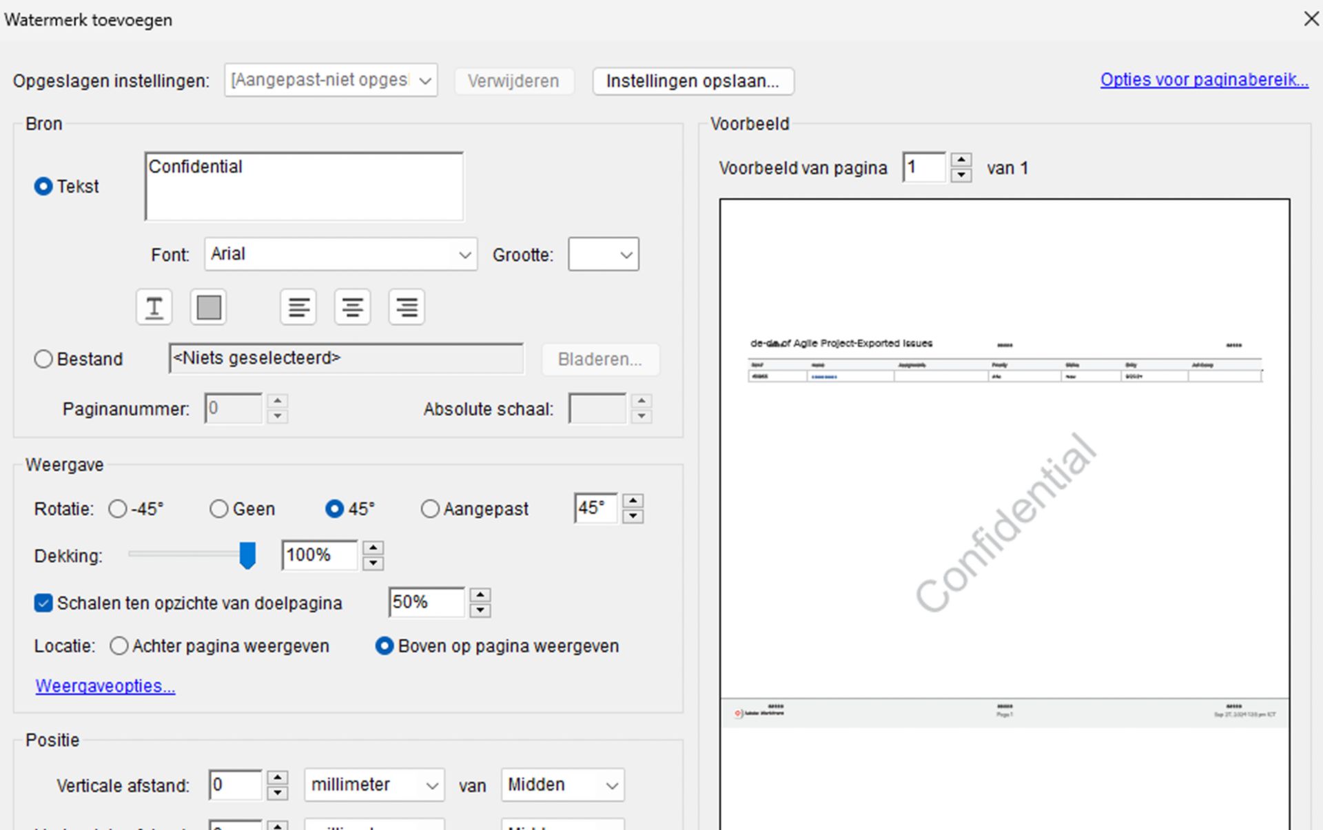Decrease Dekking opacity with down arrow

373,563
